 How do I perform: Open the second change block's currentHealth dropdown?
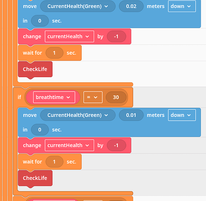pos(69,145)
